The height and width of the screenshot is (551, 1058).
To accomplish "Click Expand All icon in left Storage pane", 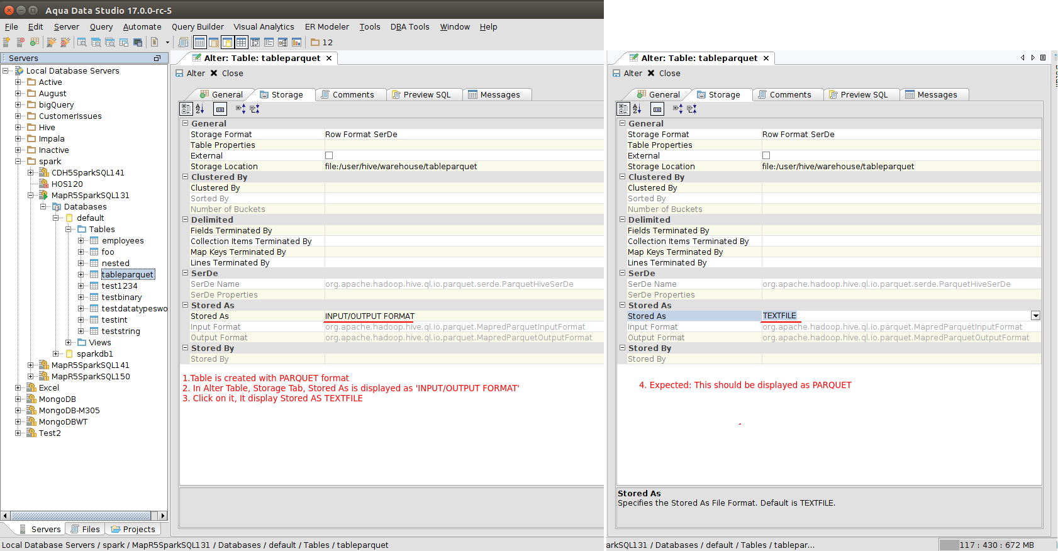I will click(240, 109).
